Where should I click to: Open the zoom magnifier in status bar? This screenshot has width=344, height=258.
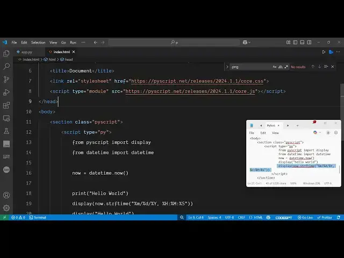tap(182, 217)
